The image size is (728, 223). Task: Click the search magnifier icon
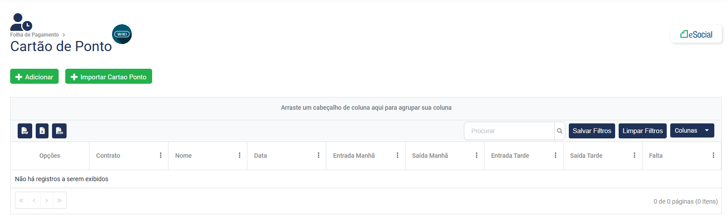[x=560, y=131]
